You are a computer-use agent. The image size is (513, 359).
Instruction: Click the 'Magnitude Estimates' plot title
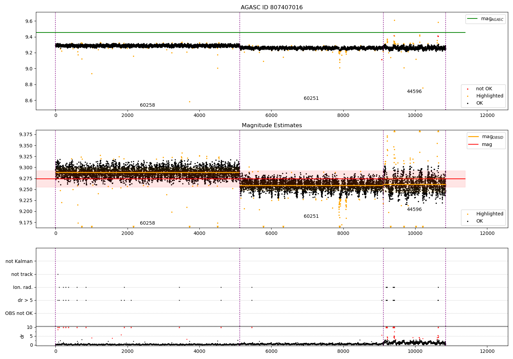click(272, 125)
